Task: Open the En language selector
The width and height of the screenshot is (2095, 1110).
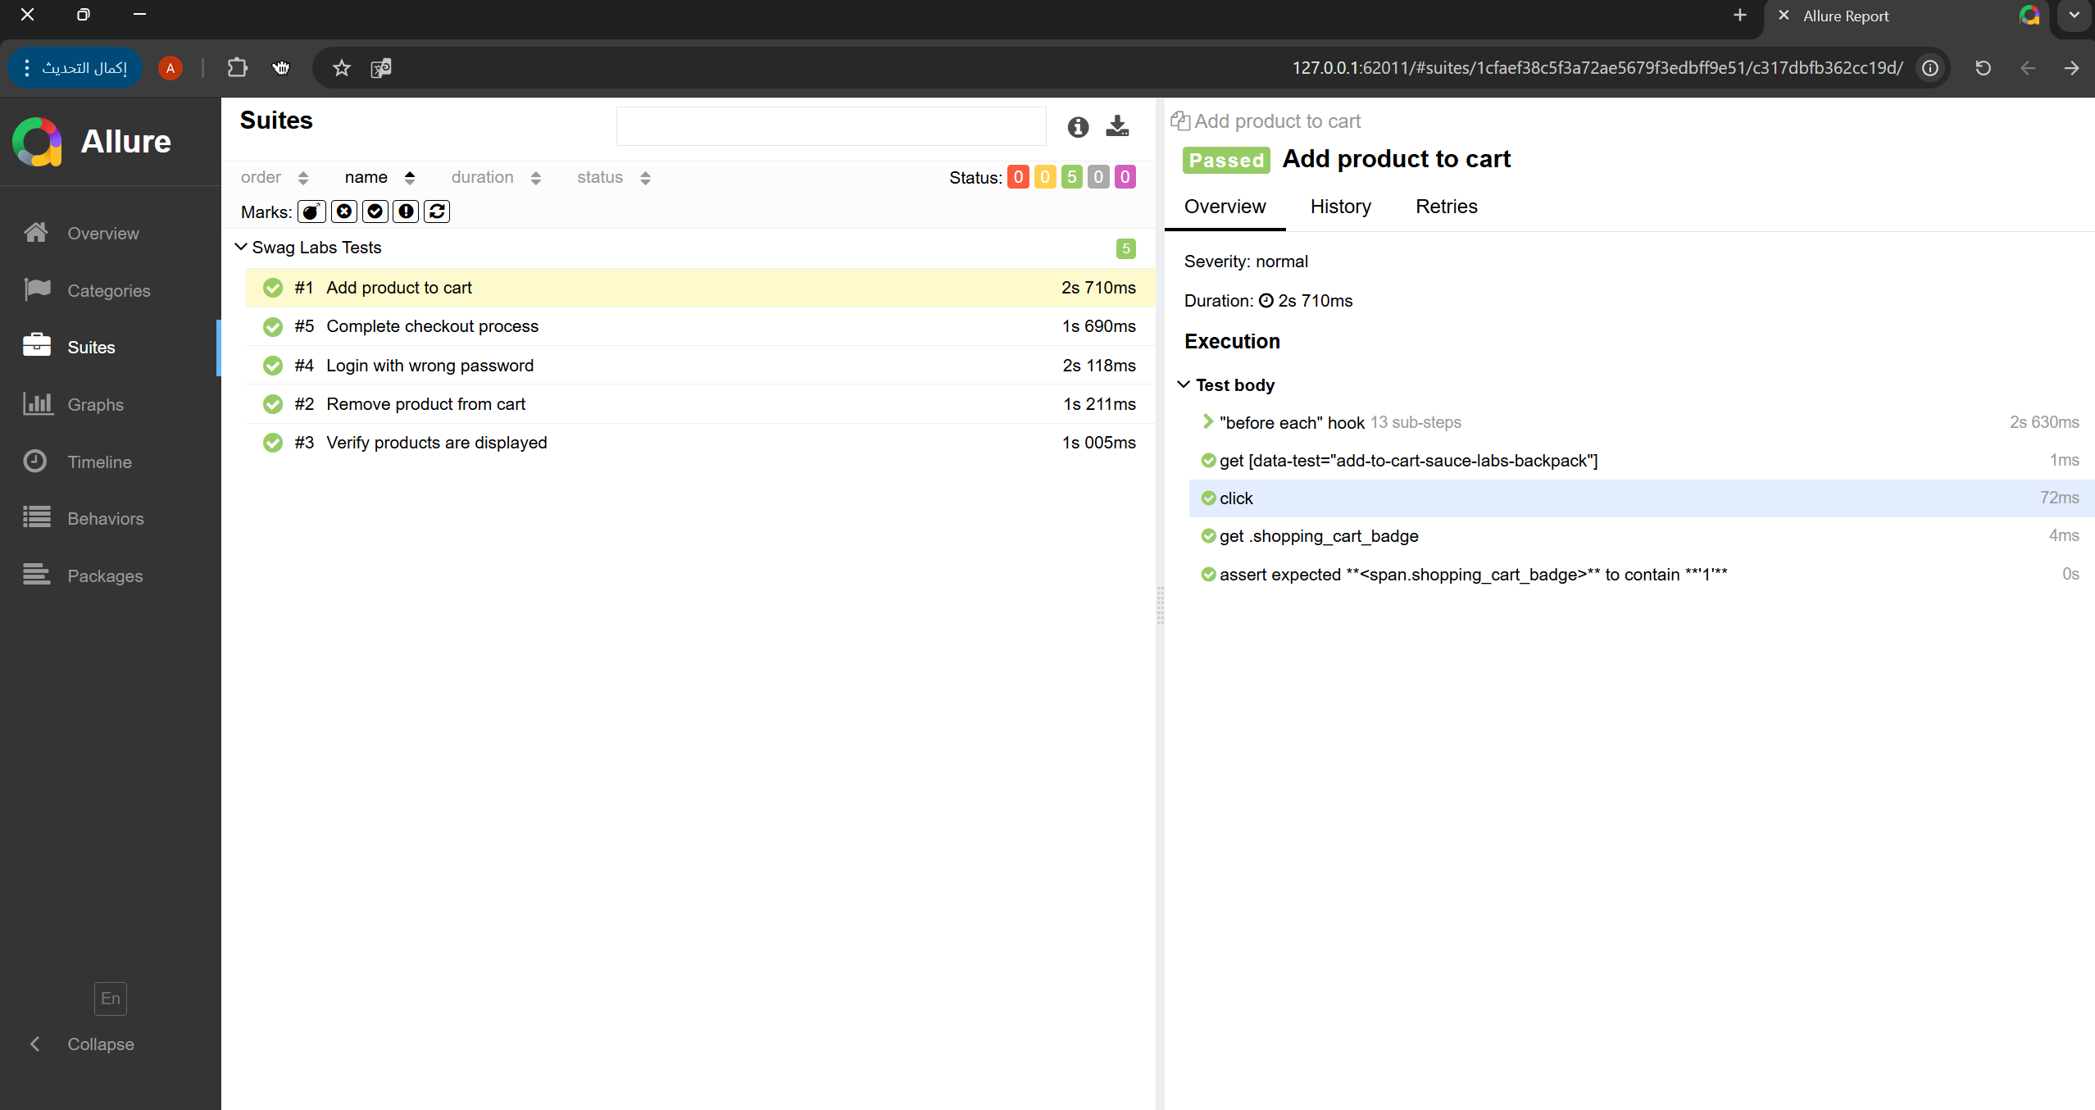Action: 110,998
